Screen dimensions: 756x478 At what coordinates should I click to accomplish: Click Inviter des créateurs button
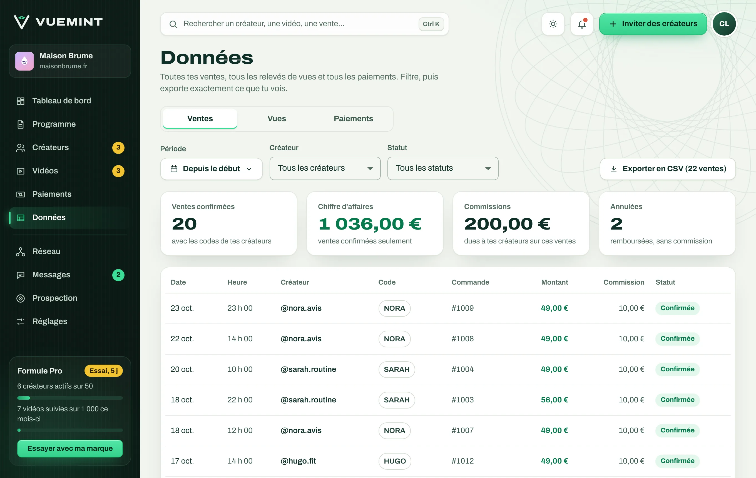[x=653, y=24]
